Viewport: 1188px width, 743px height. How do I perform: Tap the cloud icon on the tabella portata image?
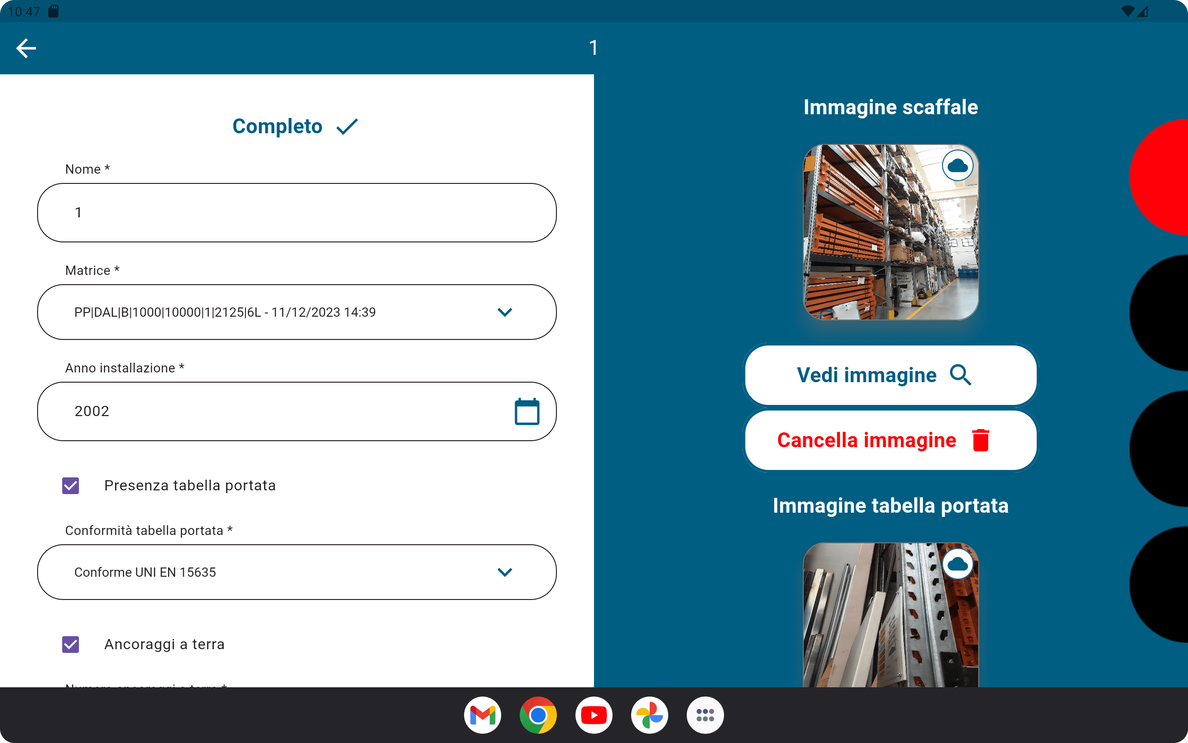click(x=957, y=564)
